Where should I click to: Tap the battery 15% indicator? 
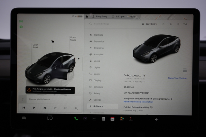click(x=77, y=16)
